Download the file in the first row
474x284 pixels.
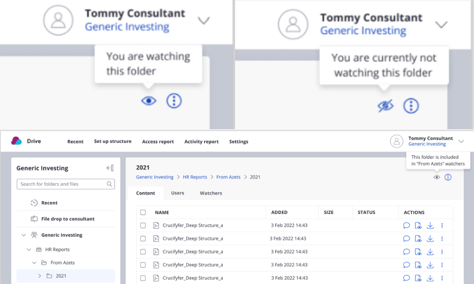point(430,225)
